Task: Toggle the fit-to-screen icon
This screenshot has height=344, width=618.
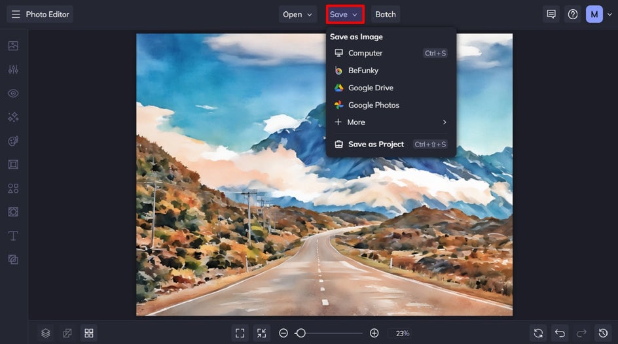Action: [x=240, y=334]
